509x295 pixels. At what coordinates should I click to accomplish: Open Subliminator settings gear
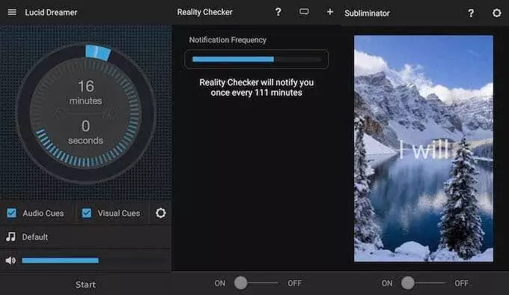tap(497, 13)
